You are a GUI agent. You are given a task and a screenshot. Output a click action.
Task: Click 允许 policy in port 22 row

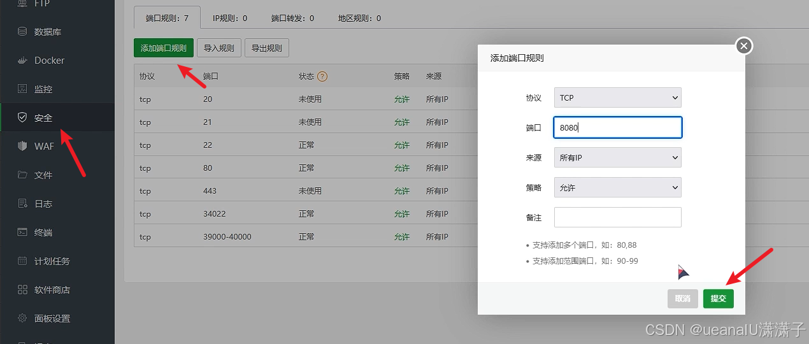[402, 145]
